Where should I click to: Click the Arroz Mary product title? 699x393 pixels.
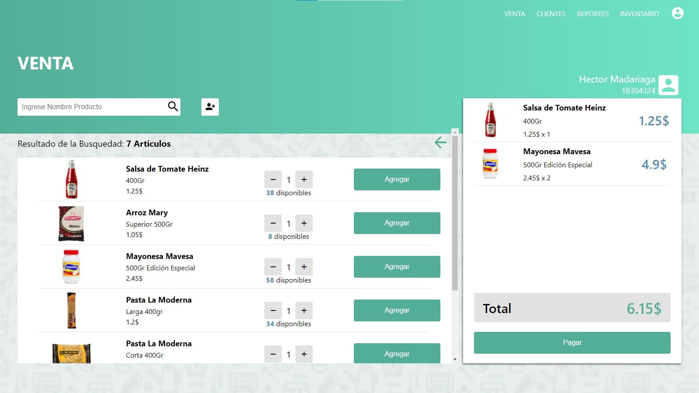coord(147,213)
